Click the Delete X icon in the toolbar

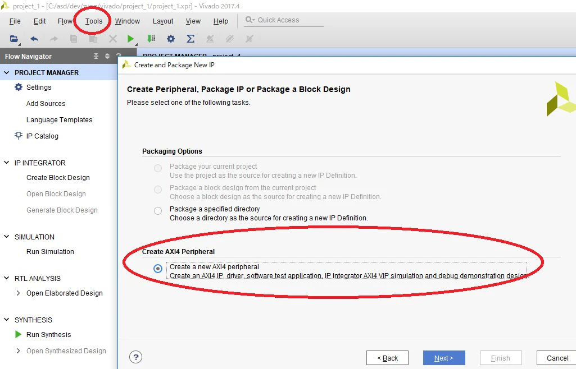(x=113, y=39)
